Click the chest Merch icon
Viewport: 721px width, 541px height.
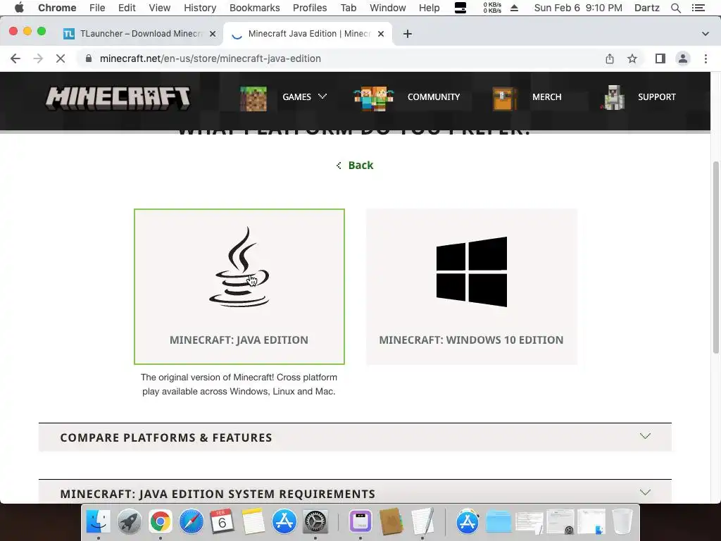tap(504, 99)
